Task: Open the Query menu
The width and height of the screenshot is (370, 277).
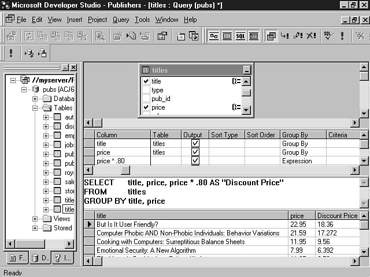Action: [x=121, y=20]
